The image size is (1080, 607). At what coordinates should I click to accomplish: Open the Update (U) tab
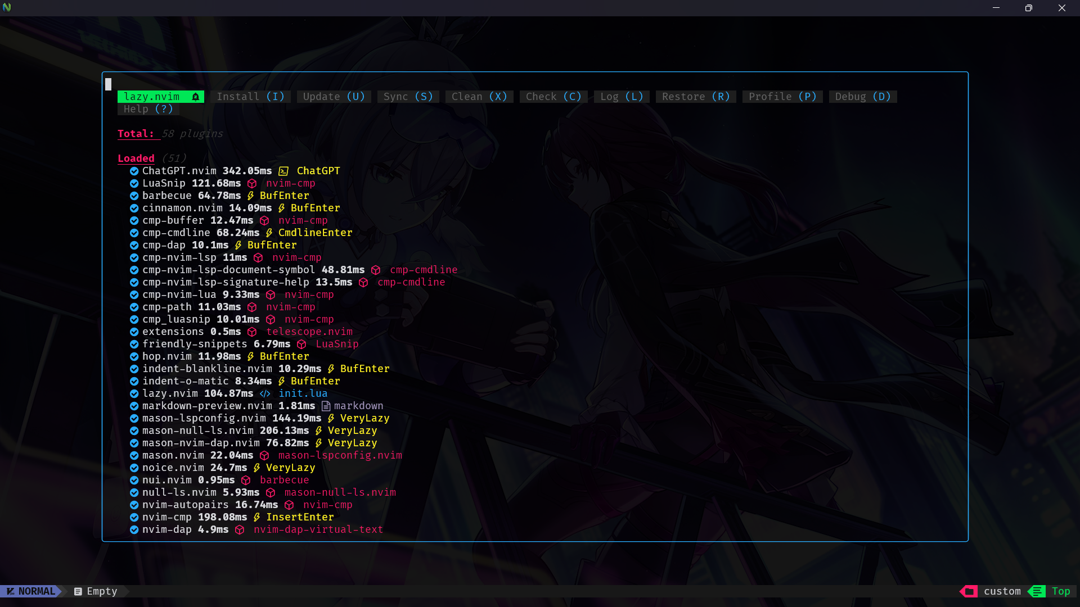[334, 97]
